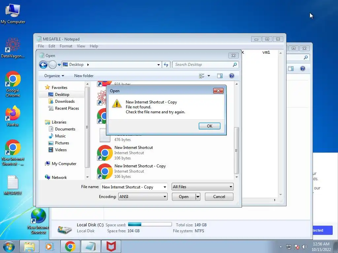Open the File name dropdown arrow
338x253 pixels.
165,187
